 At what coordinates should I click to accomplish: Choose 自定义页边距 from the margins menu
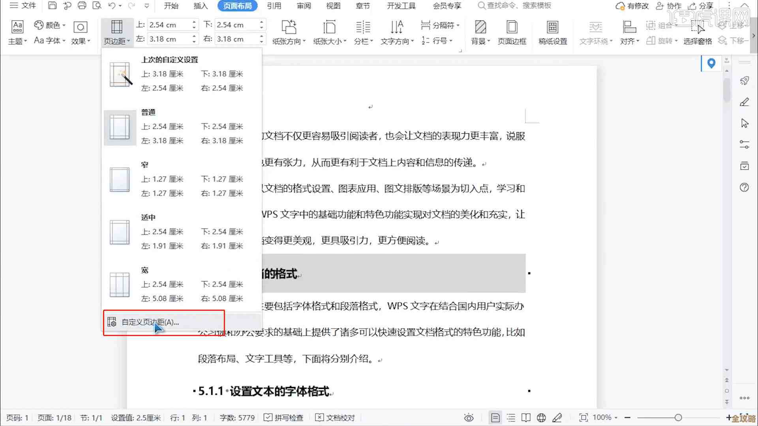point(149,322)
